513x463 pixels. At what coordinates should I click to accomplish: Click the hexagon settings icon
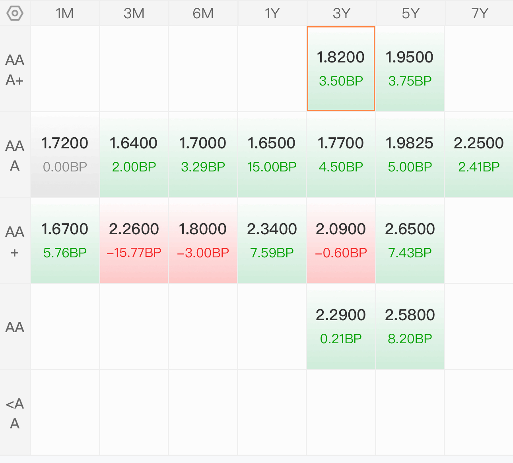pos(15,13)
